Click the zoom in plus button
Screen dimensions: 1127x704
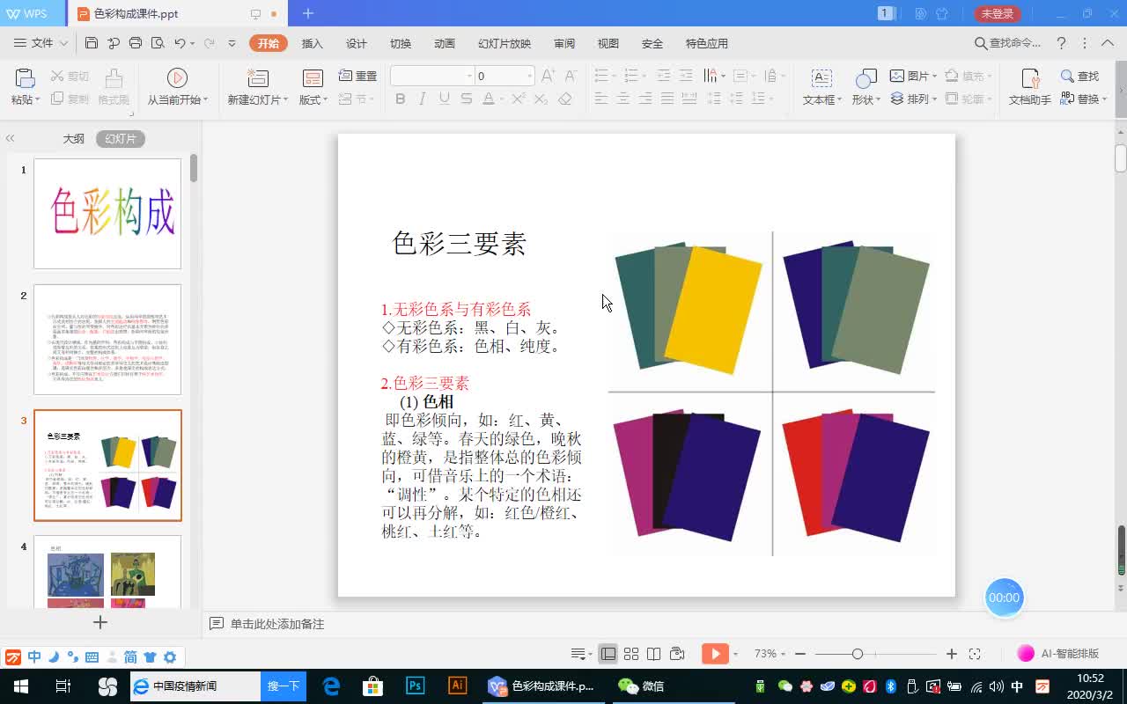pyautogui.click(x=952, y=654)
